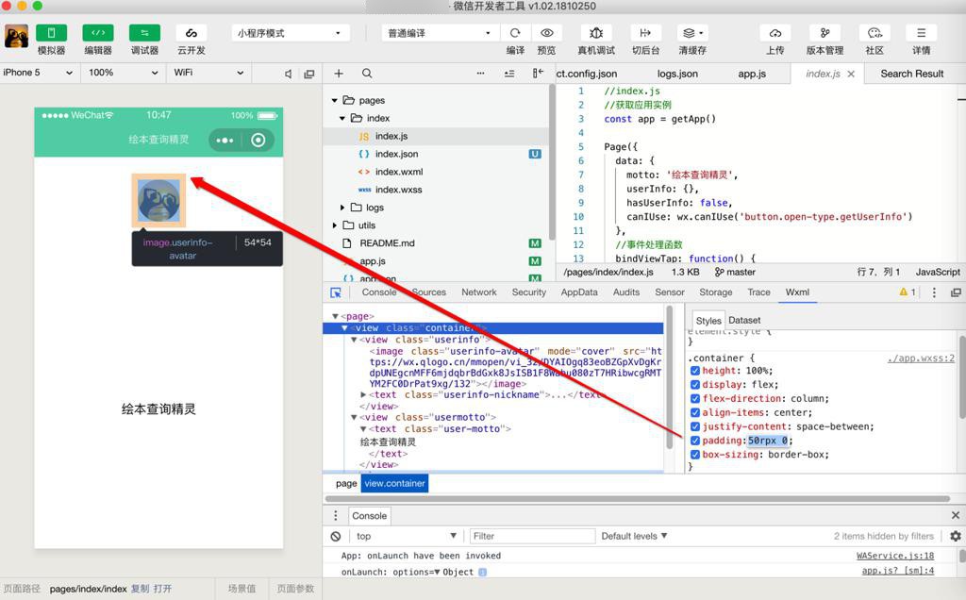Image resolution: width=966 pixels, height=600 pixels.
Task: Switch to the Security tab
Action: (528, 292)
